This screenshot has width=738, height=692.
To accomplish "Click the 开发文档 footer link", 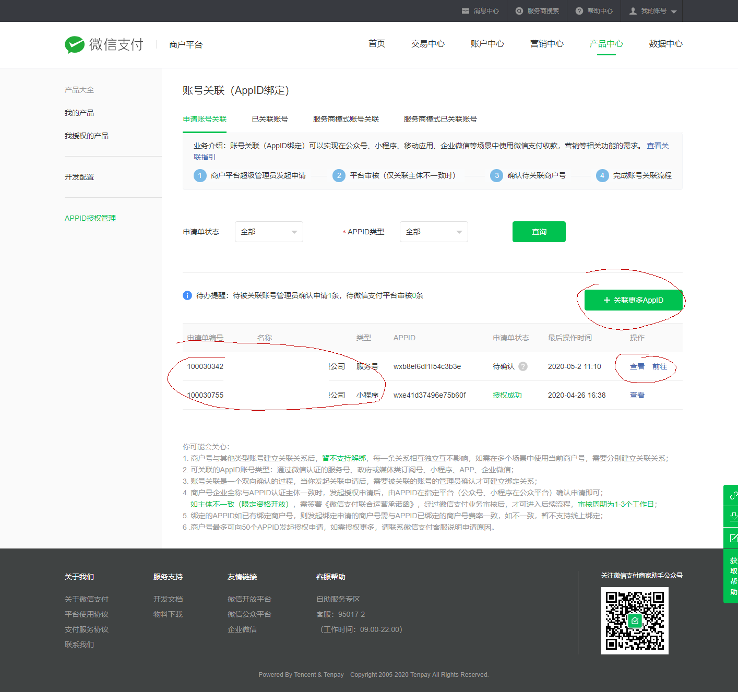I will 168,599.
